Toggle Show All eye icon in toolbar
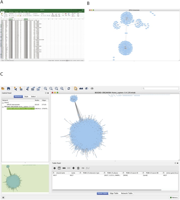 coord(92,88)
